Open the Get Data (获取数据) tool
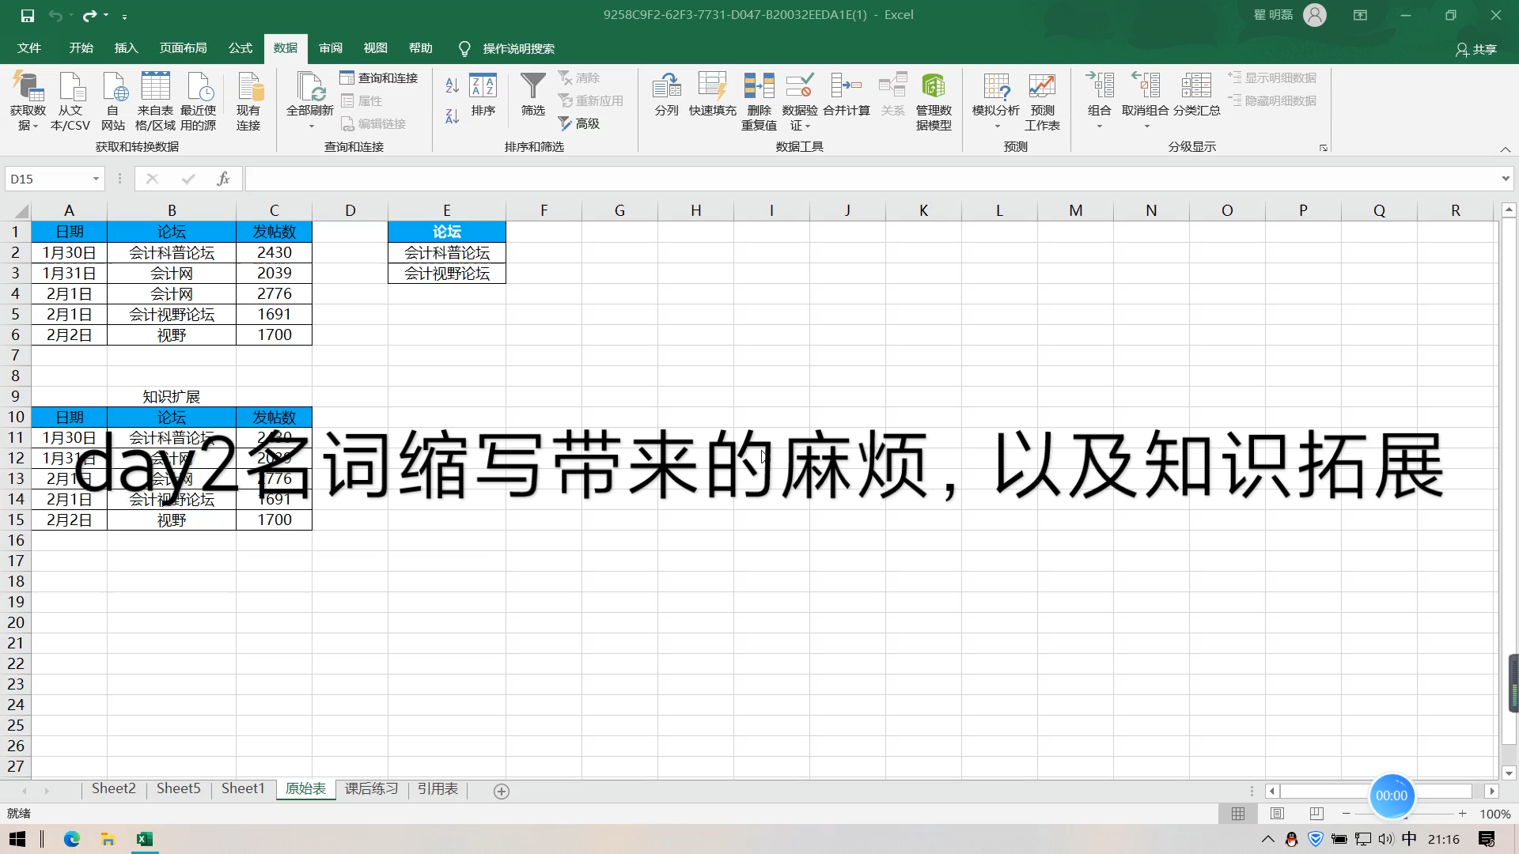Viewport: 1519px width, 854px height. point(28,101)
